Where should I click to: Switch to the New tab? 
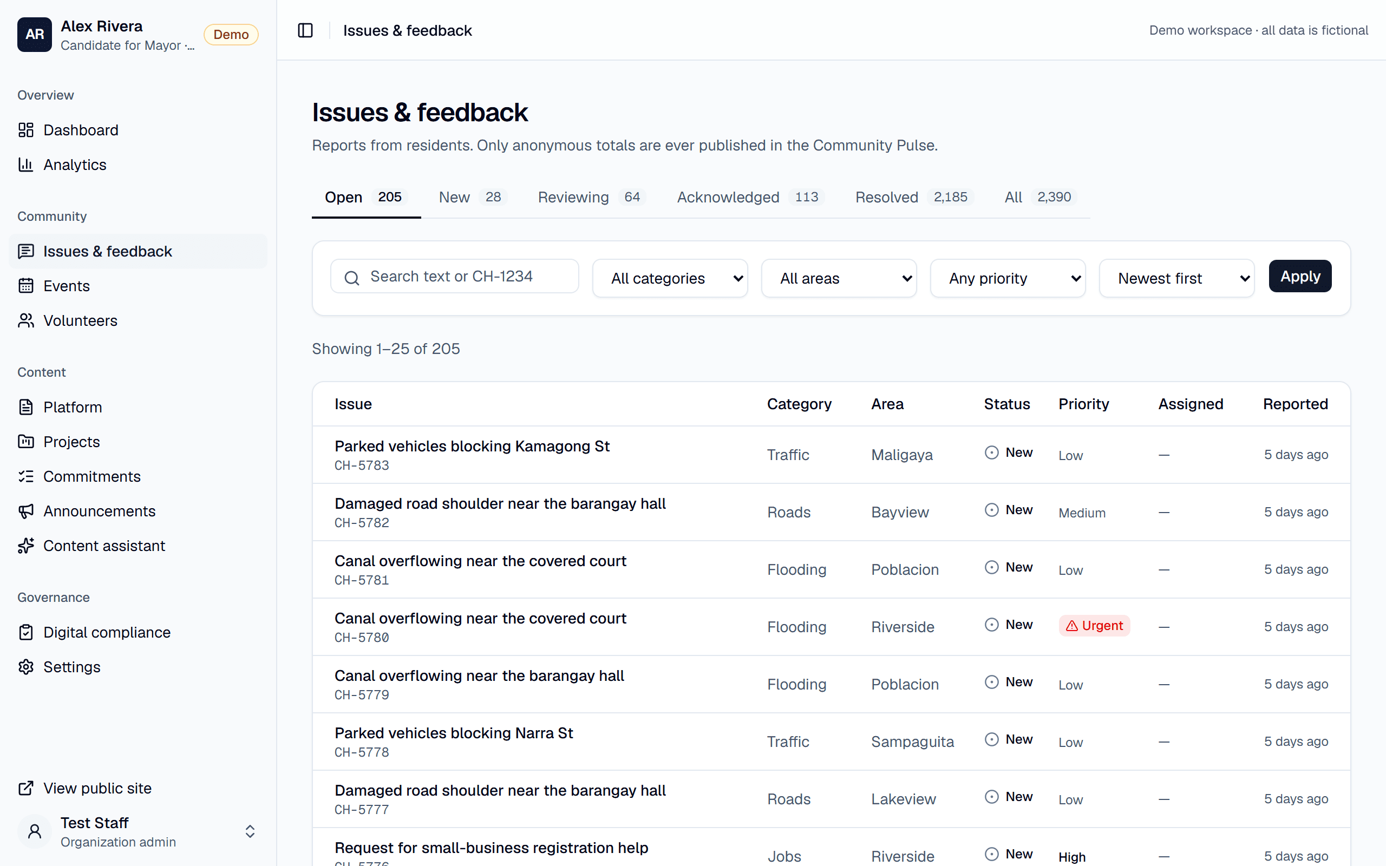[x=473, y=197]
